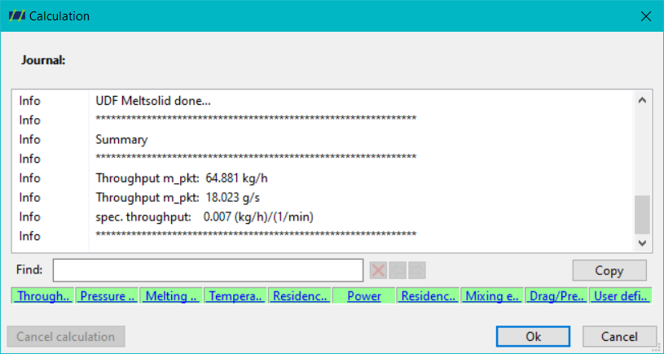Screen dimensions: 664x354
Task: Focus the Find text field
Action: 208,270
